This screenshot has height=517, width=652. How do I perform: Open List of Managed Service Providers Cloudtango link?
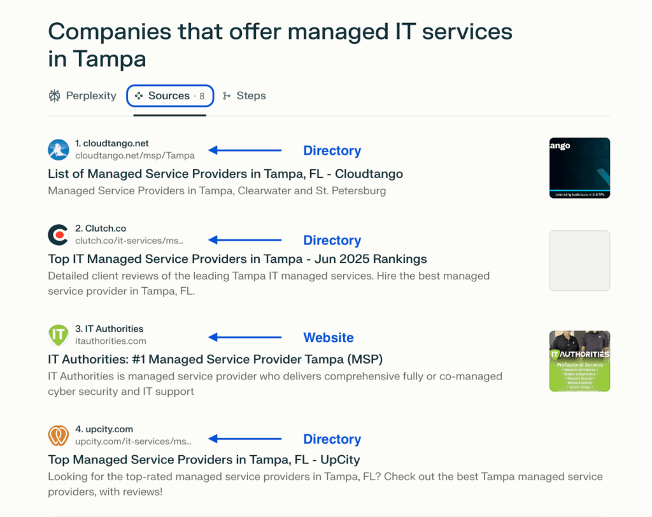coord(225,174)
